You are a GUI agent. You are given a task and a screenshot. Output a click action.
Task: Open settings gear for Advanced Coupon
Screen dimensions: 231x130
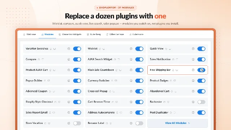point(69,91)
